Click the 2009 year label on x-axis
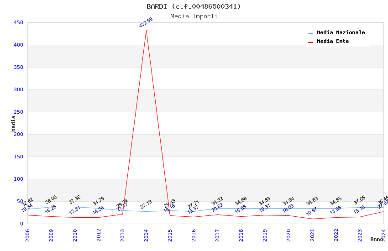388x251 pixels. pos(51,235)
